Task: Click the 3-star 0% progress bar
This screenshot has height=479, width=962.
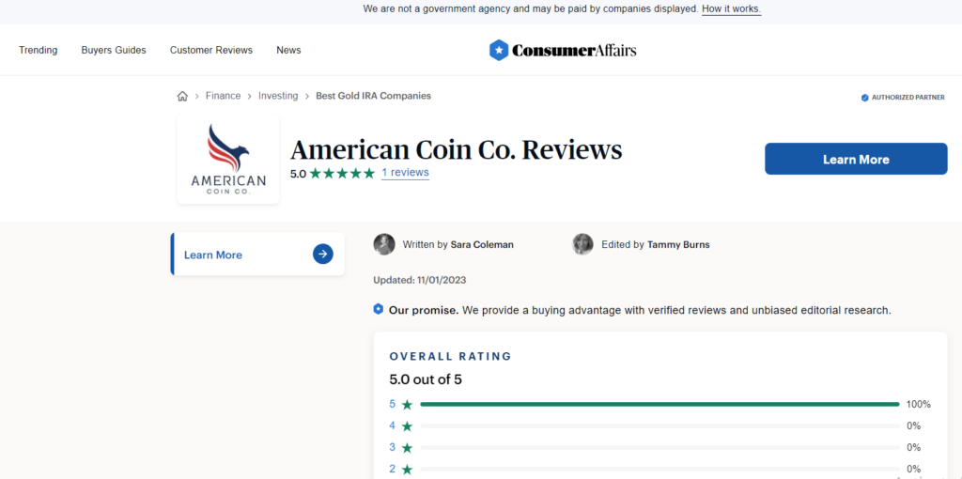Action: coord(659,447)
